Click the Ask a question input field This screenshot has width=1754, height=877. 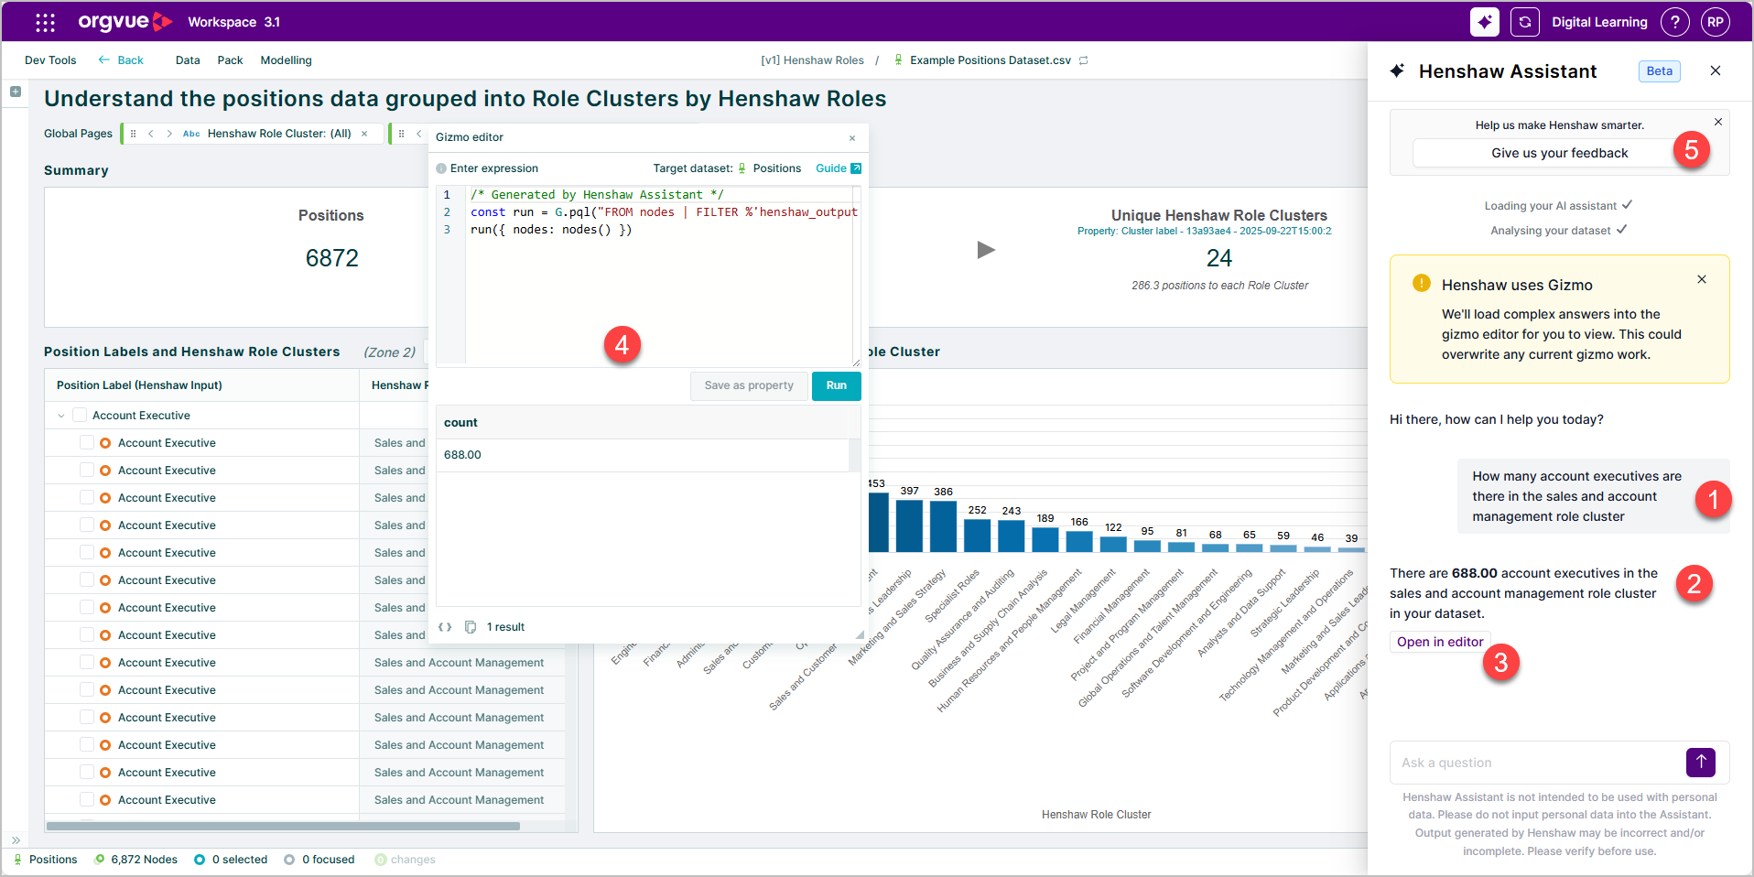point(1538,763)
